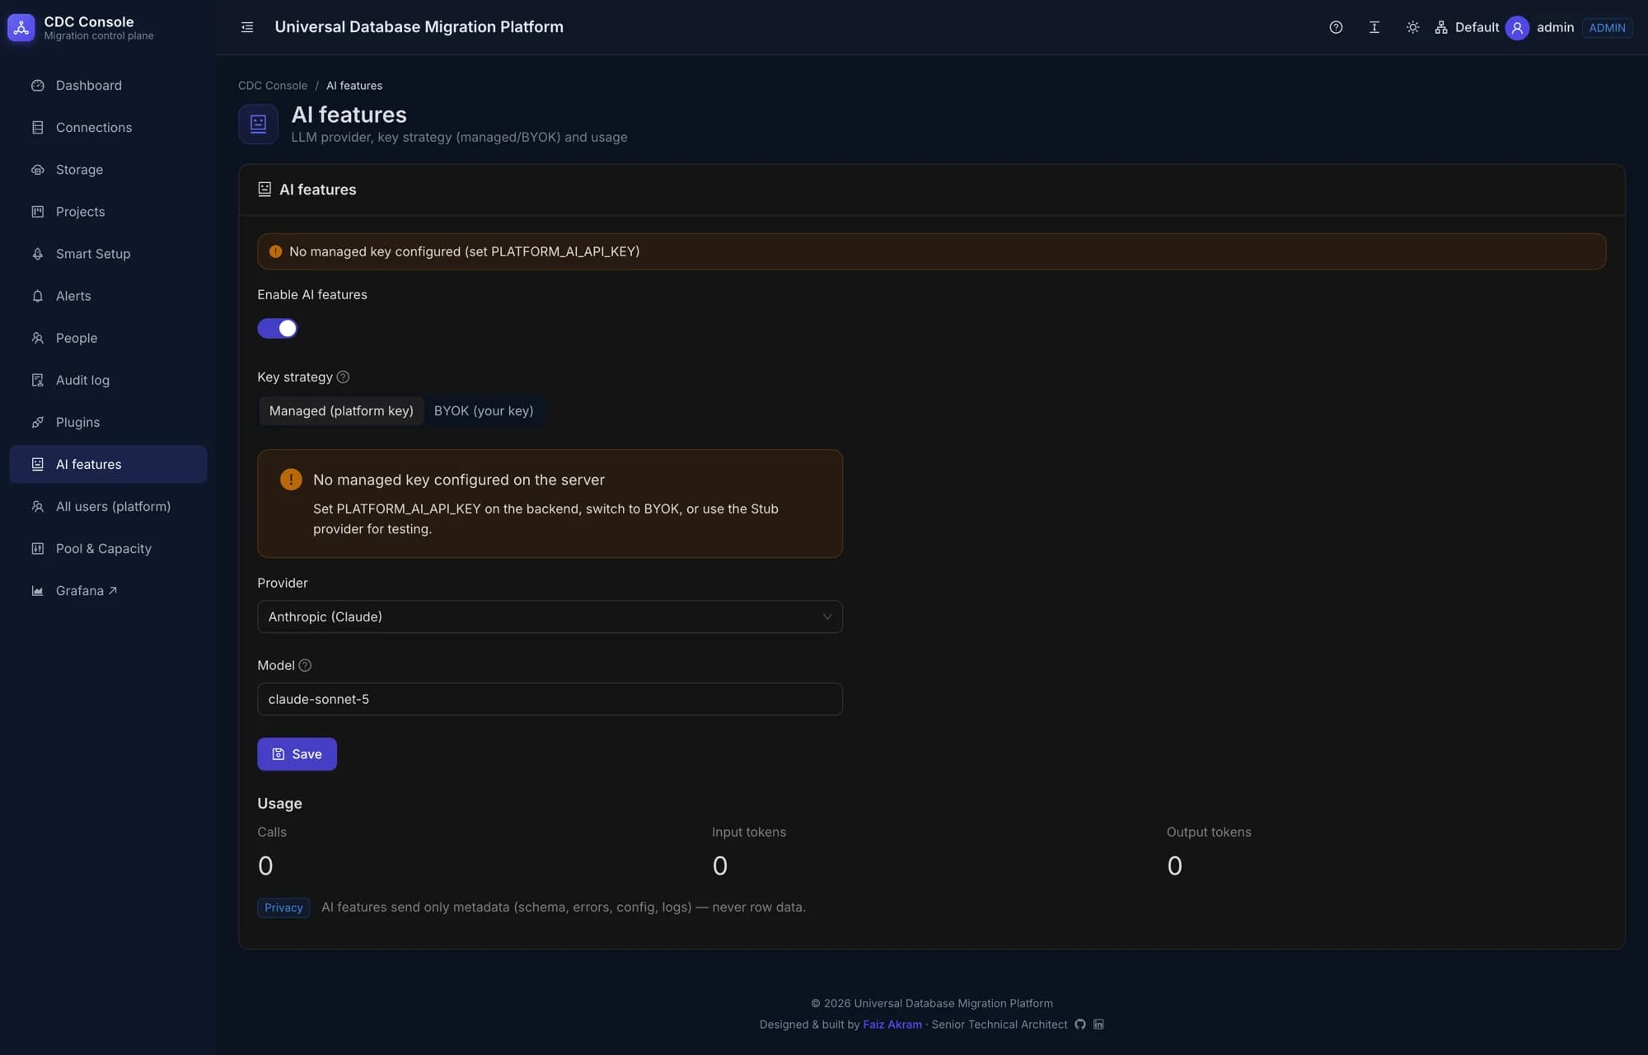Image resolution: width=1648 pixels, height=1055 pixels.
Task: Toggle light theme with the sun icon
Action: tap(1412, 27)
